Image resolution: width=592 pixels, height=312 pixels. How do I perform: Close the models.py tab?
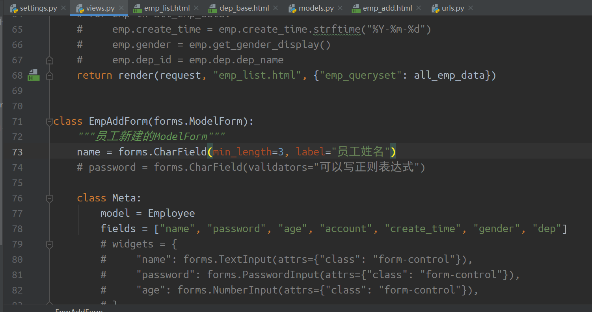point(341,8)
